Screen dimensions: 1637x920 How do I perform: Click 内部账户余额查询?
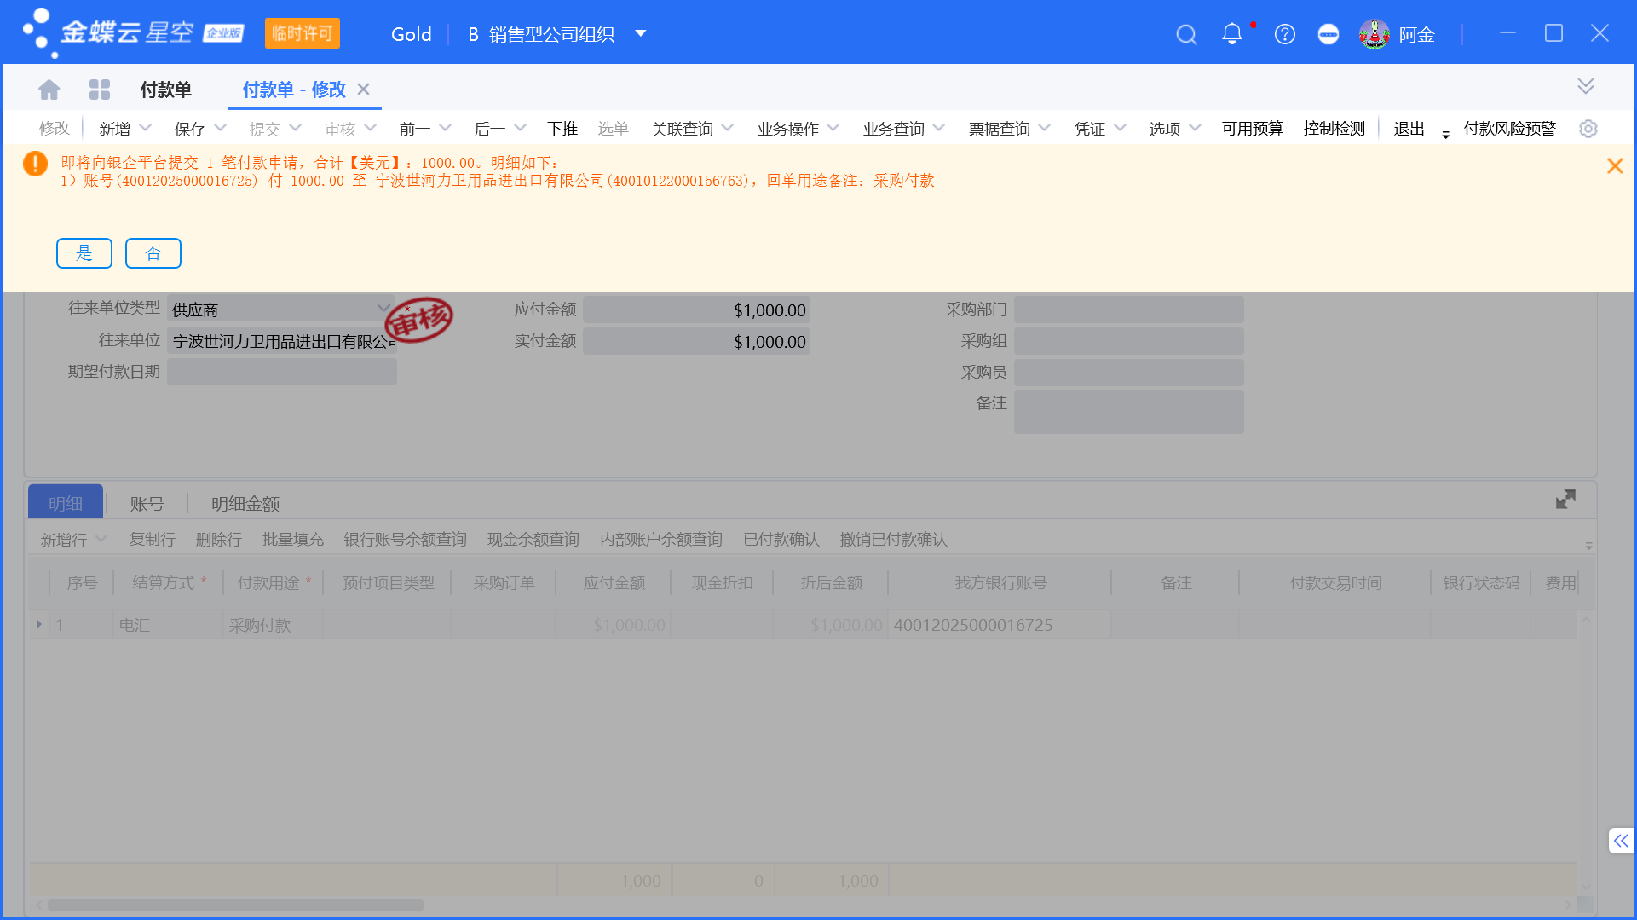click(x=661, y=540)
